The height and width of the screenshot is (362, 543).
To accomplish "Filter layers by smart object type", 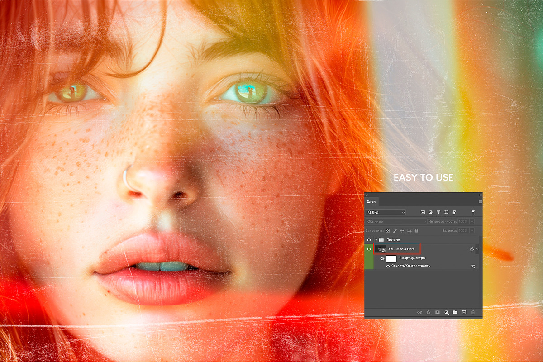I will 454,212.
